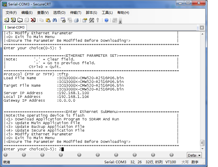Click the SecureCRT title bar app icon

(5, 4)
